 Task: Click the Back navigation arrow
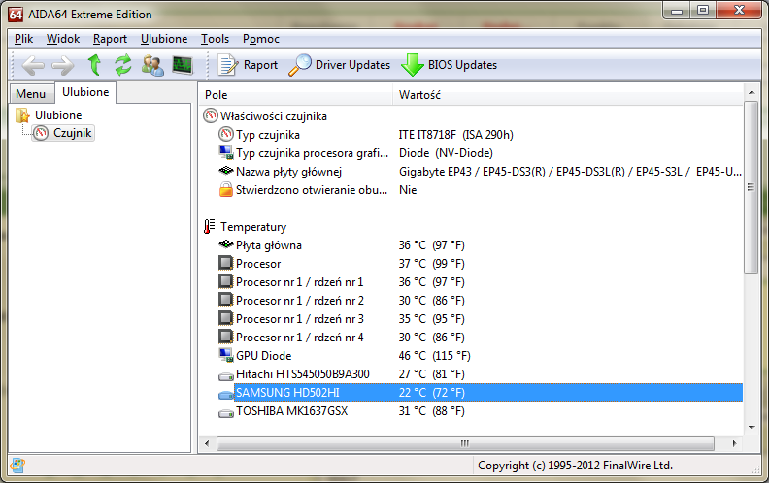pos(33,65)
